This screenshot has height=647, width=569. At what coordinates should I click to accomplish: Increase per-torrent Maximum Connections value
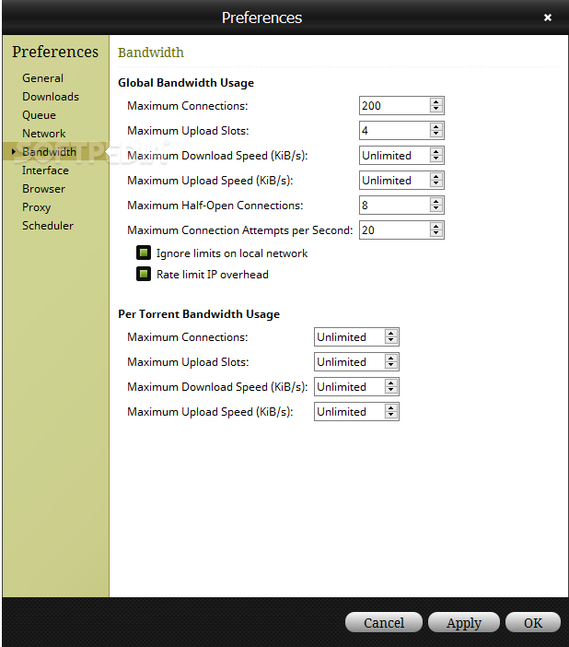391,333
